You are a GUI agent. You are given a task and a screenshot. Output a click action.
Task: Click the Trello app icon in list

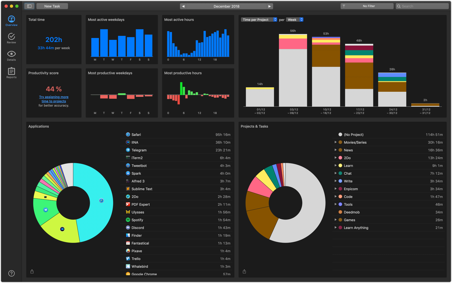click(128, 259)
